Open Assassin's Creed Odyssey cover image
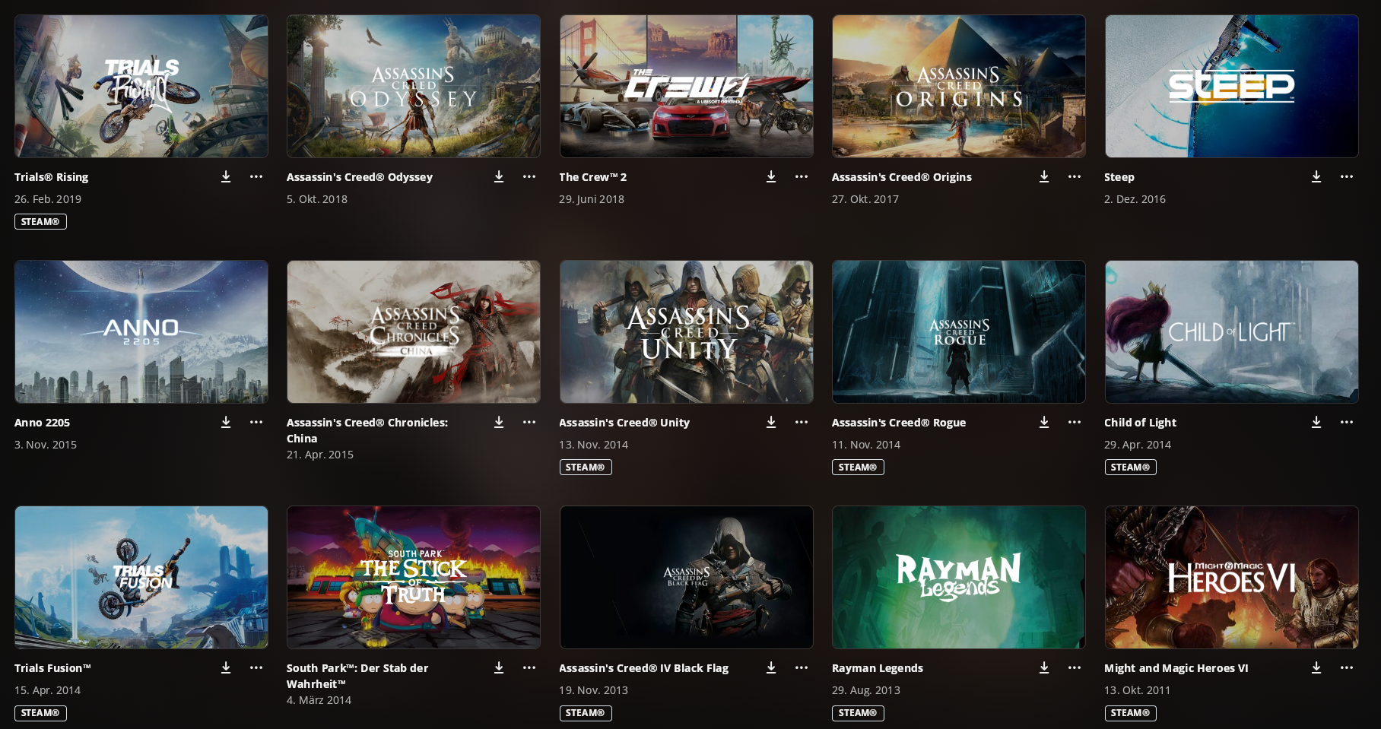1381x729 pixels. 414,86
